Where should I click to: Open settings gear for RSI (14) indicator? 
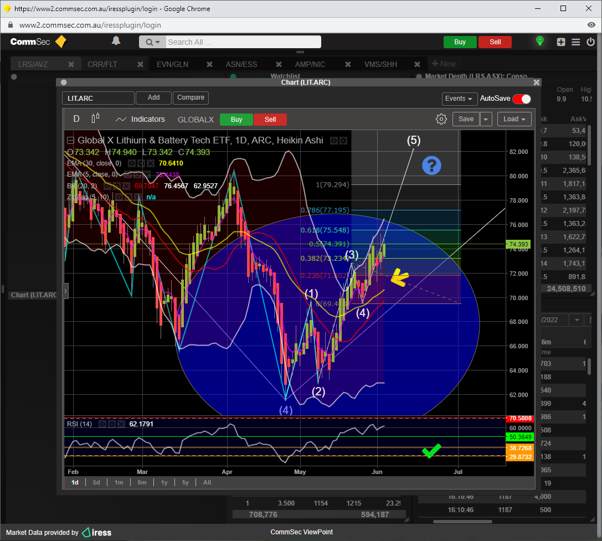[112, 424]
